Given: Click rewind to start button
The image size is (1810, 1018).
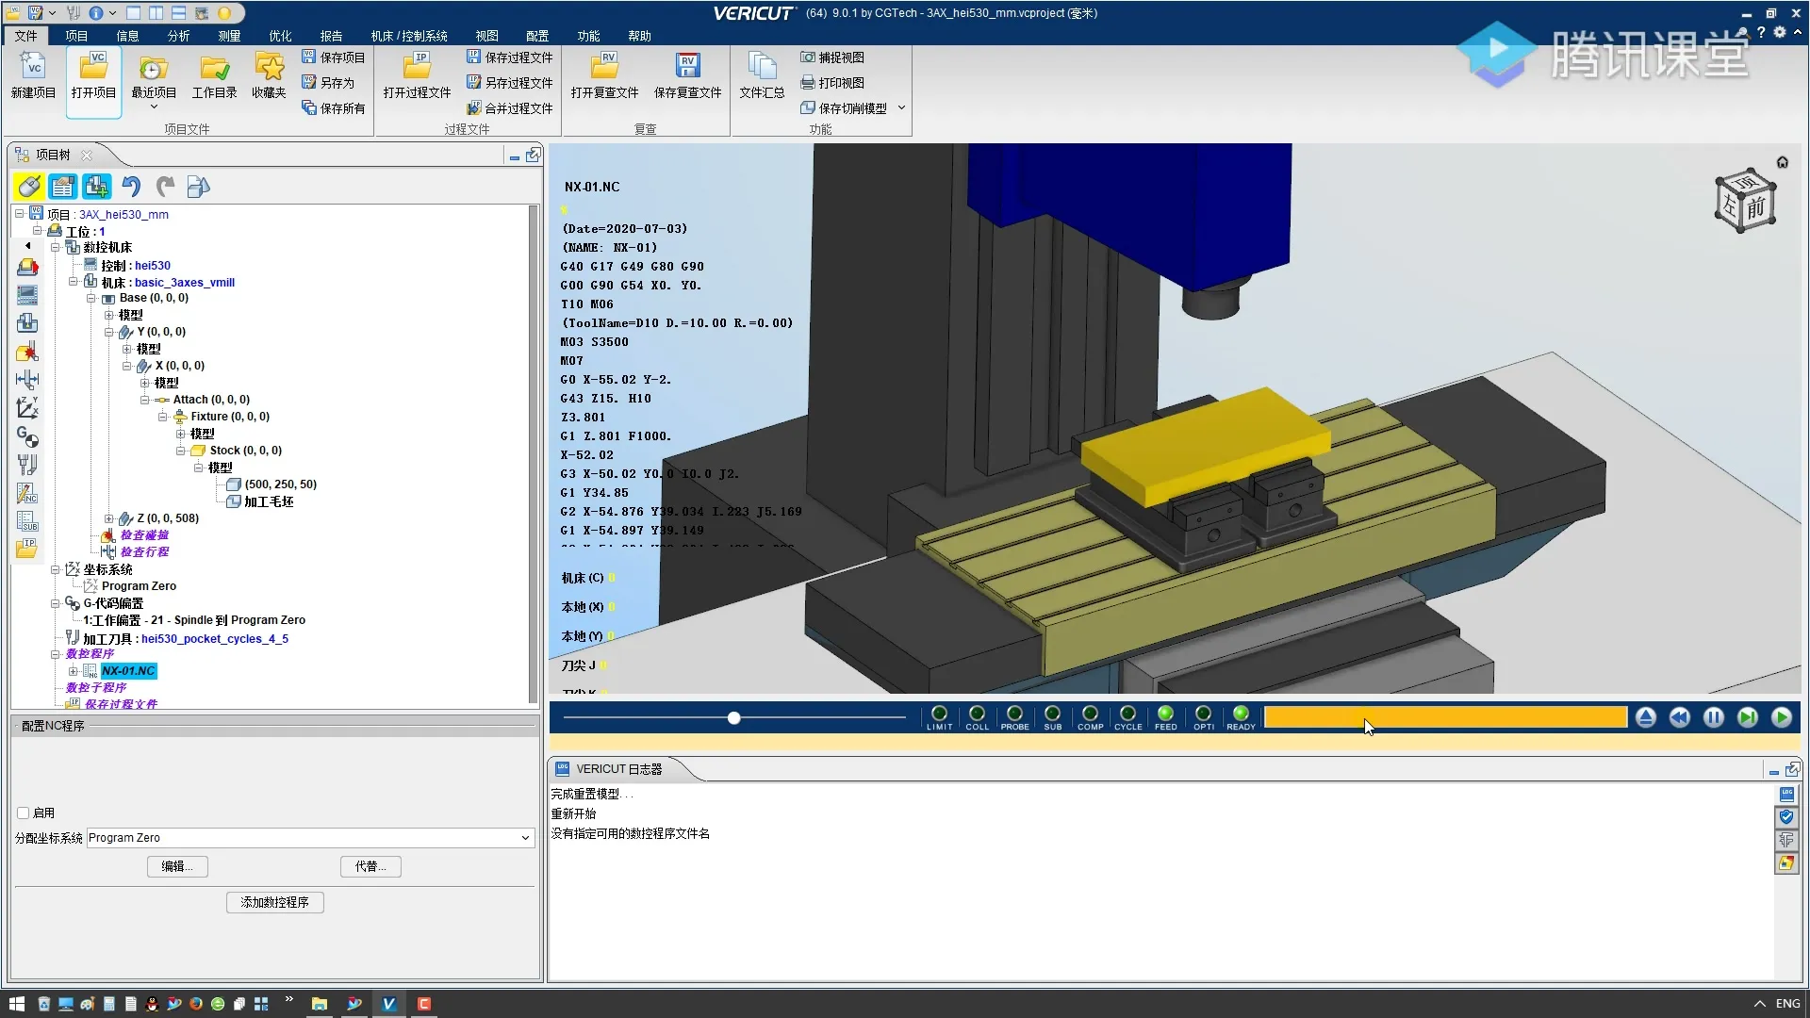Looking at the screenshot, I should 1679,718.
